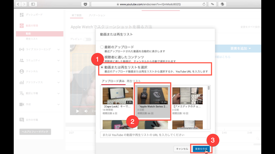Switch to the アップロード済み tab
Image resolution: width=275 pixels, height=154 pixels.
tap(113, 81)
